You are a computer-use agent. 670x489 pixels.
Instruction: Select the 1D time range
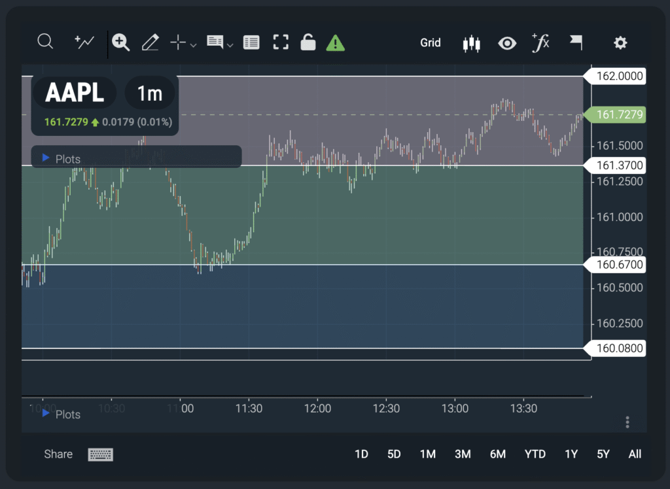coord(361,454)
